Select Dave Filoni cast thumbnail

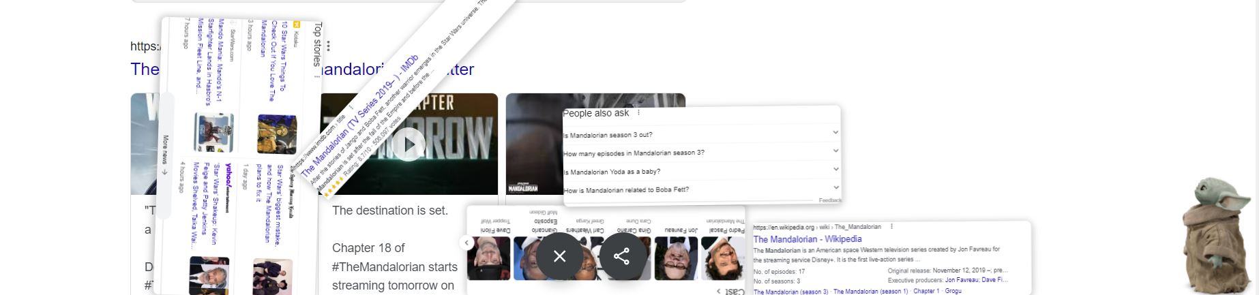pos(489,258)
